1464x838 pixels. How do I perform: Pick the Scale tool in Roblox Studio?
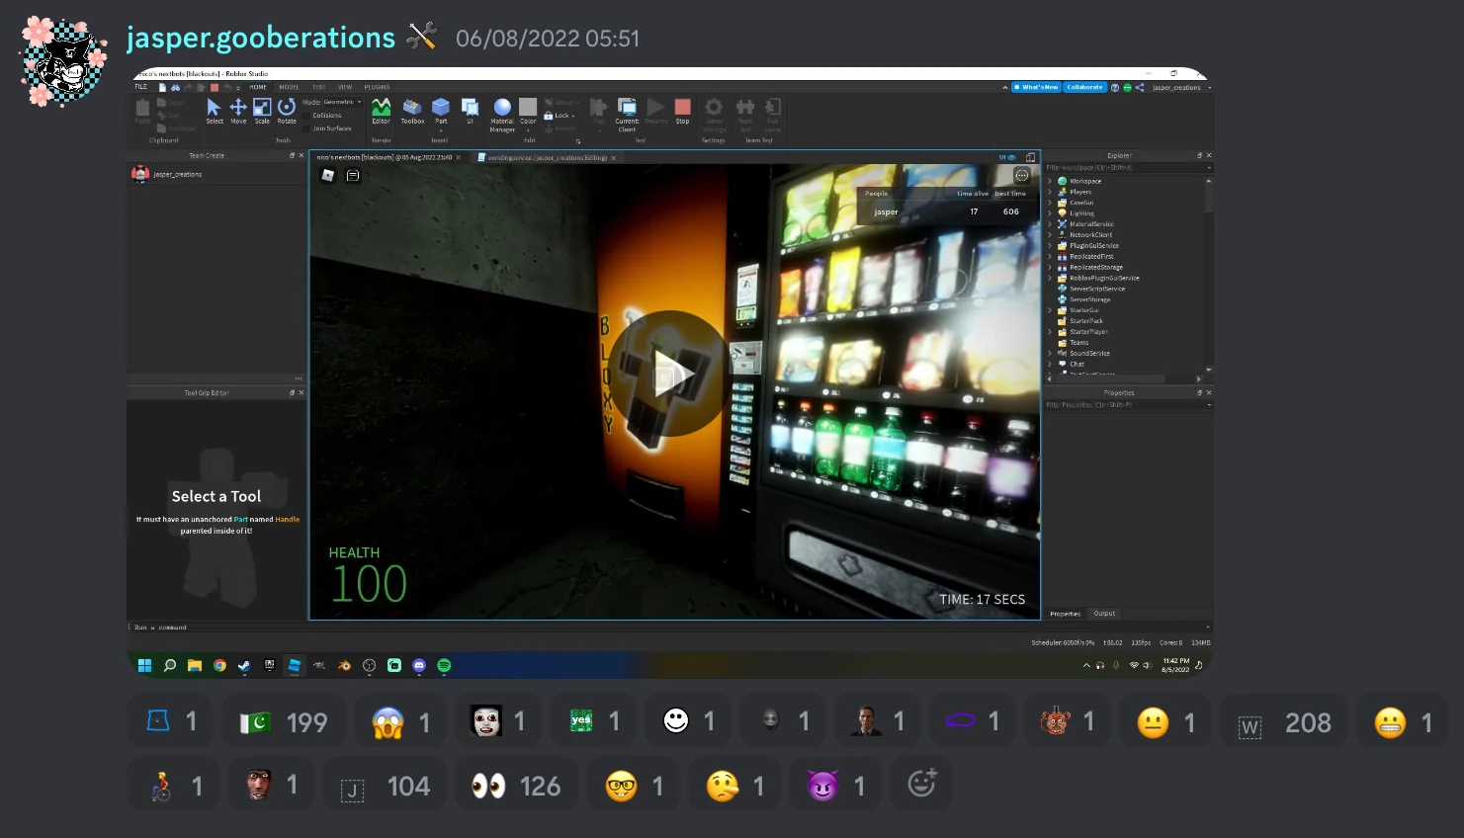[x=262, y=111]
